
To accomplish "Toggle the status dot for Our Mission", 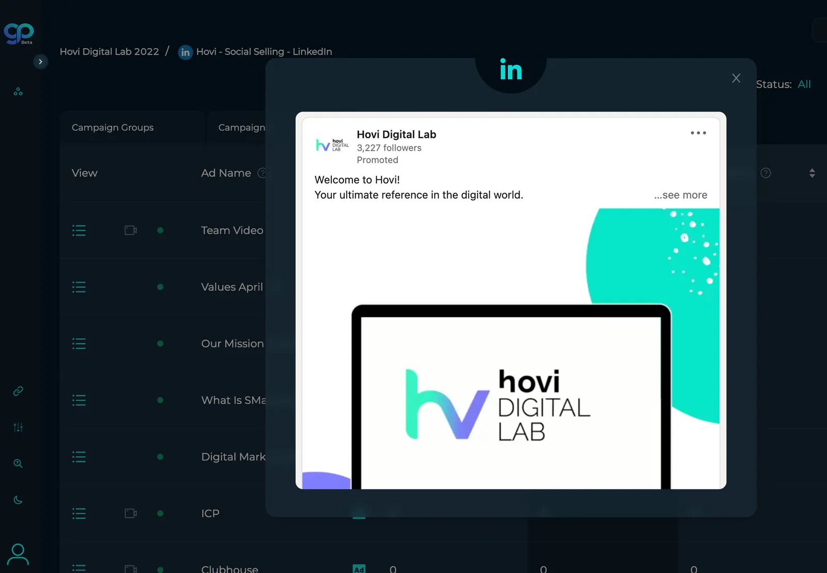I will tap(160, 344).
